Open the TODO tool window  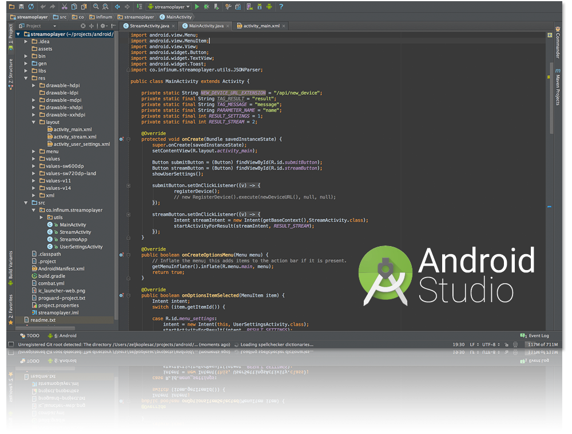(x=30, y=336)
